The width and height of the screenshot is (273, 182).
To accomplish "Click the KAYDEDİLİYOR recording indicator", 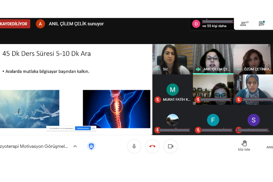I will click(x=15, y=24).
